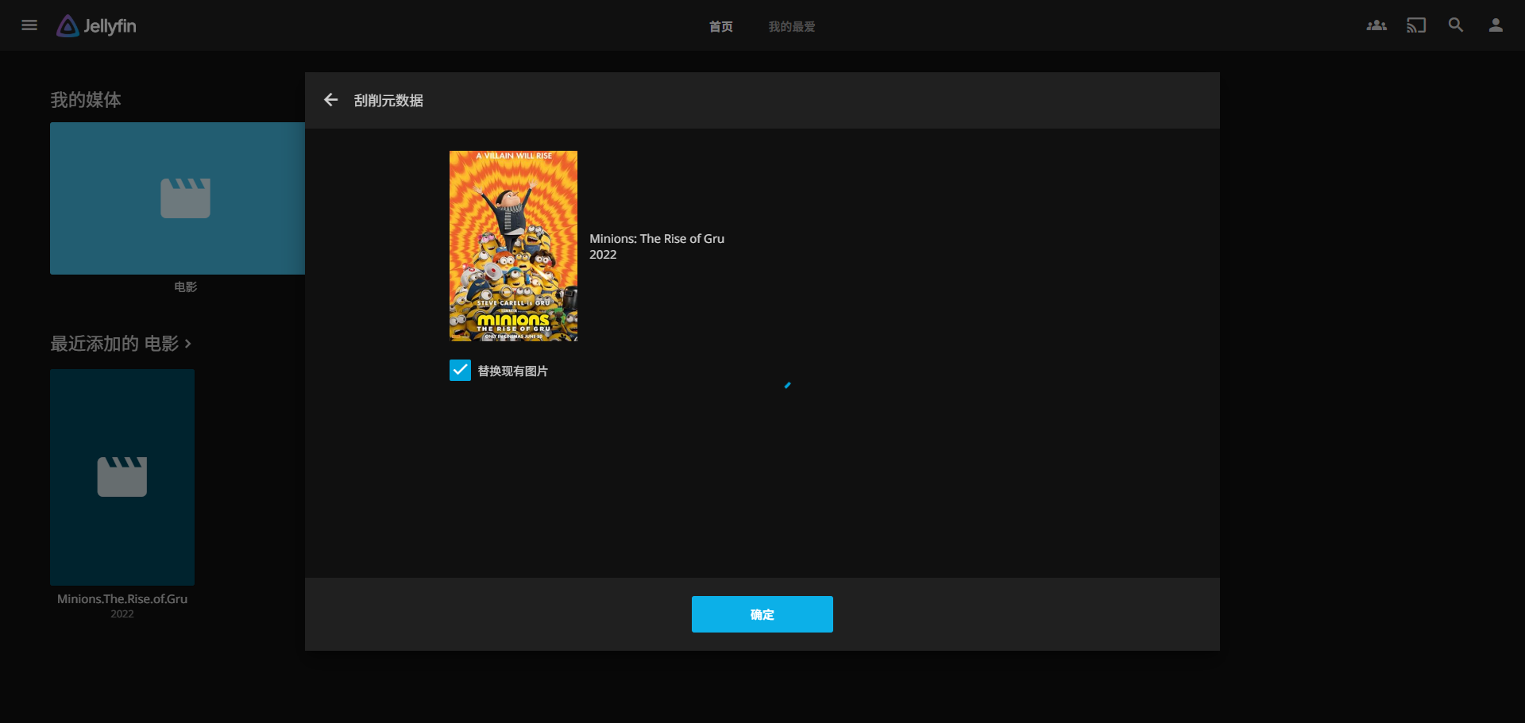Click the Minions movie poster image
The height and width of the screenshot is (723, 1525).
point(513,246)
